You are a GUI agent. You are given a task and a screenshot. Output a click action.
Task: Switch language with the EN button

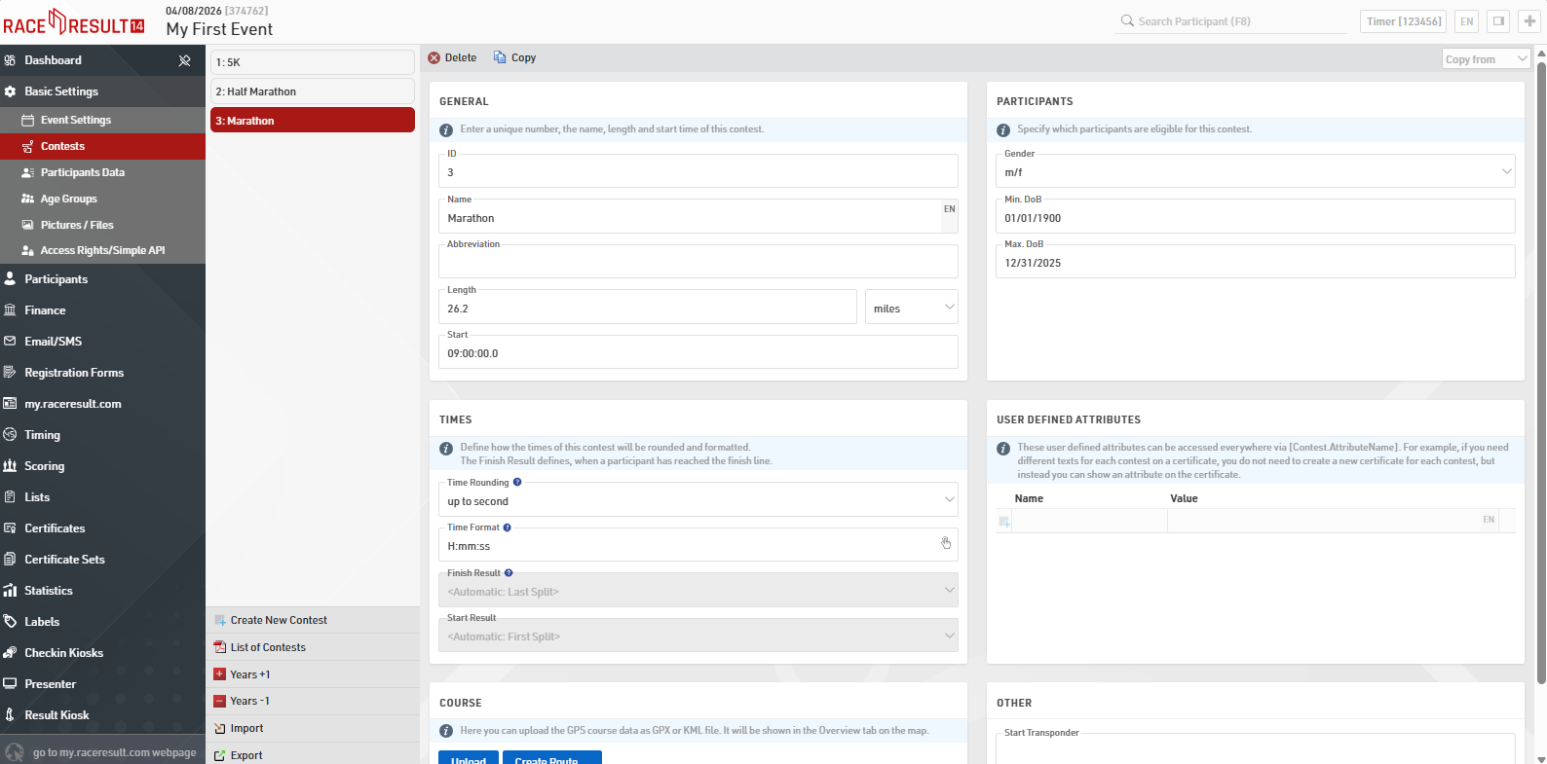(x=1466, y=21)
